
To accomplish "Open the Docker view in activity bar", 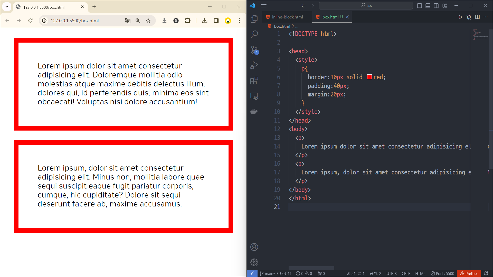I will coord(254,112).
